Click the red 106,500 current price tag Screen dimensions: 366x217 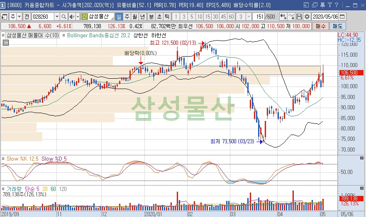coord(351,72)
